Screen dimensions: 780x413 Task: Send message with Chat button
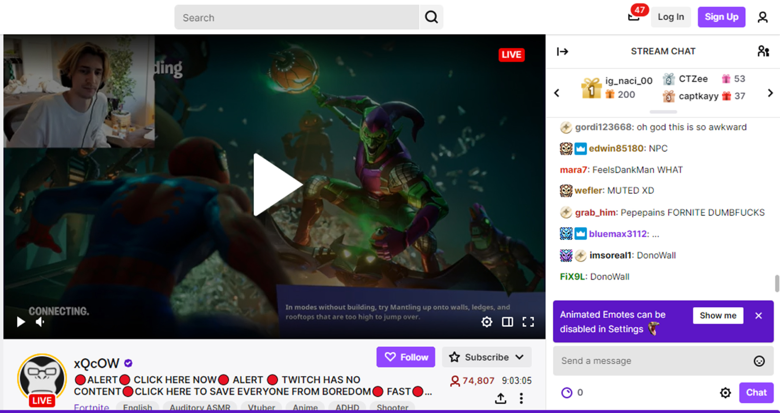point(756,393)
